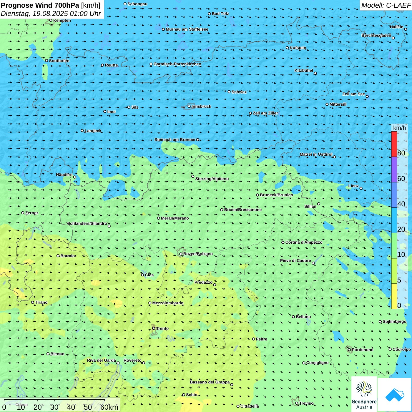This screenshot has height=412, width=412.
Task: Click the 'Predazzo' label
Action: [x=203, y=282]
